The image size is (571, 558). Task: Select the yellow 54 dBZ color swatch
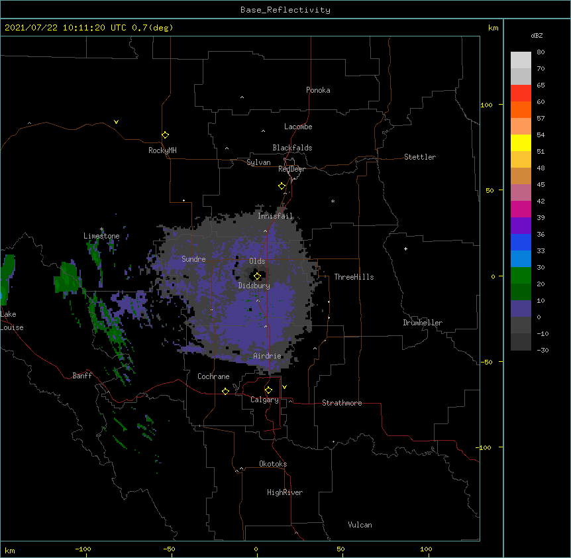click(x=521, y=142)
